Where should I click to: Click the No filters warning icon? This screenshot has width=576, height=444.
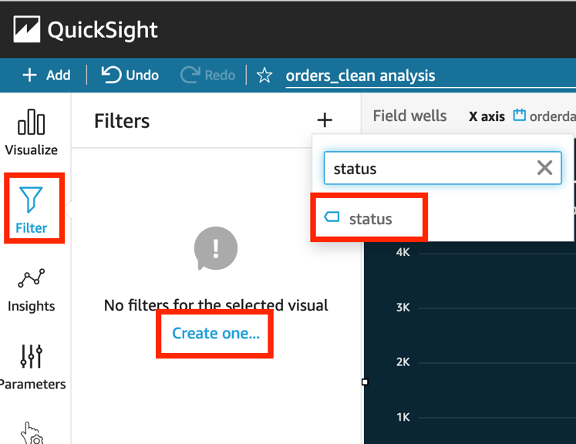216,248
